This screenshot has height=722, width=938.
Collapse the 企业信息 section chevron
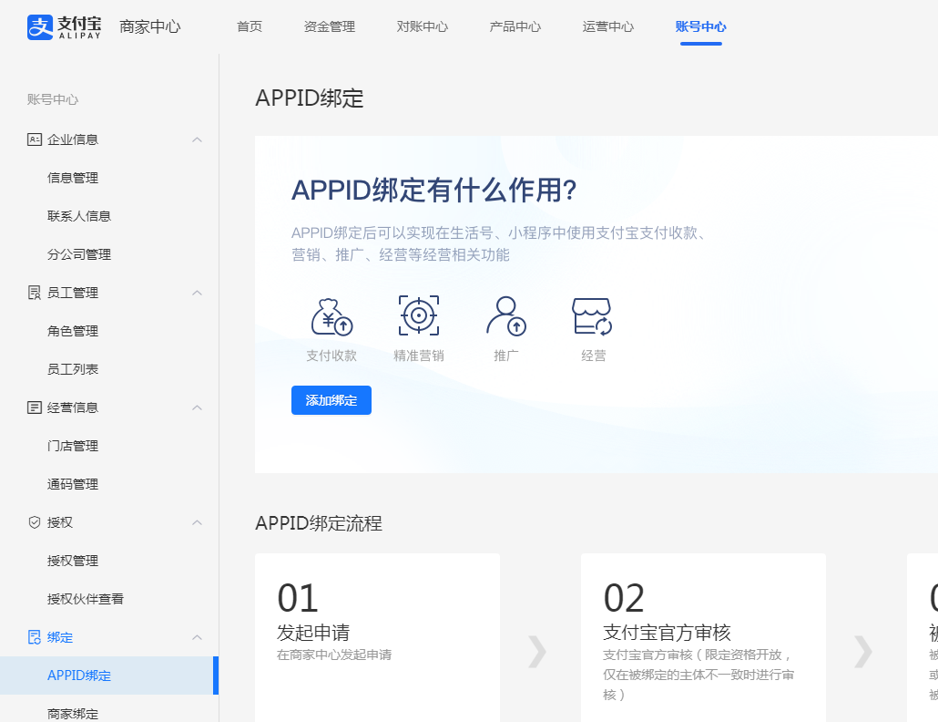tap(197, 139)
